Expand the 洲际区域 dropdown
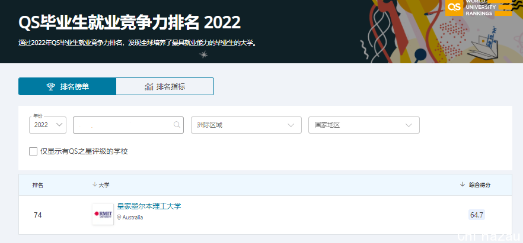Viewport: 523px width, 243px height. pos(246,125)
